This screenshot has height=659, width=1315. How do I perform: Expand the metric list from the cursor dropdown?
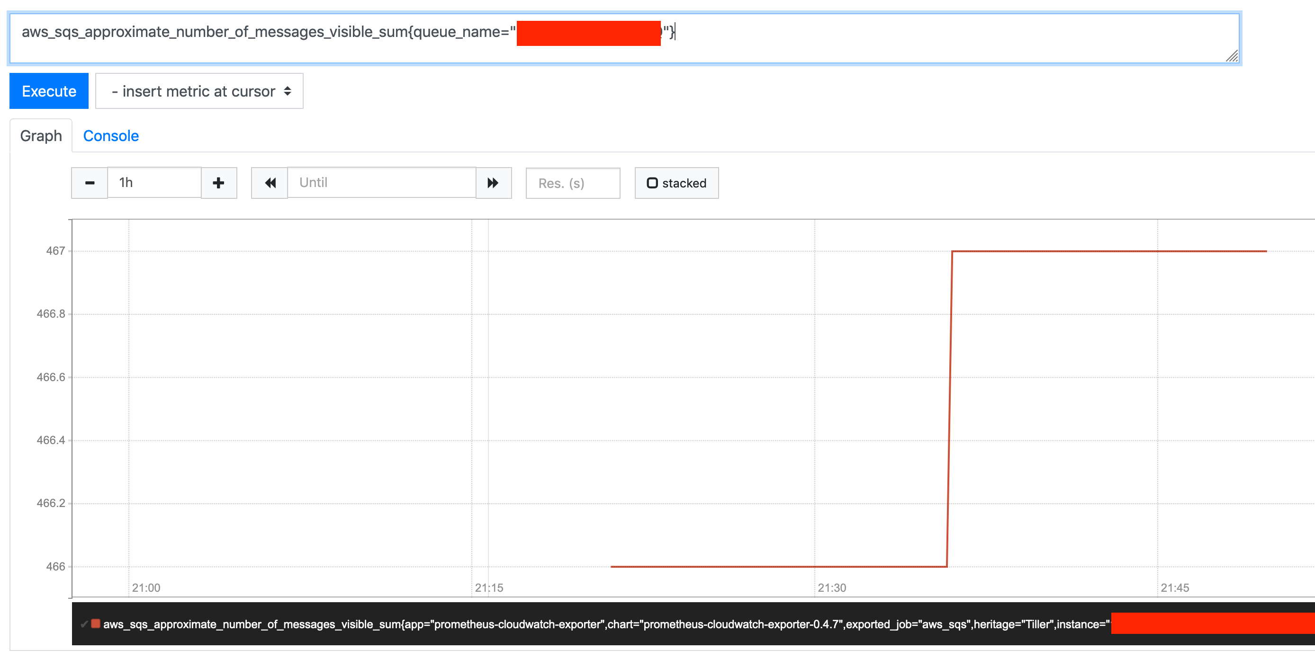click(x=199, y=91)
